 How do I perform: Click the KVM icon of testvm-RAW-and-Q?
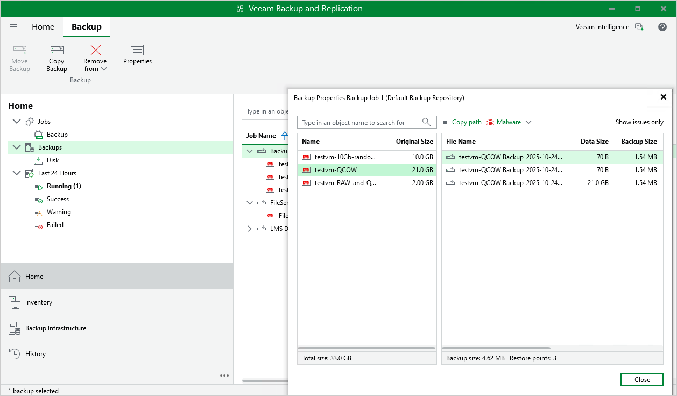pos(306,183)
